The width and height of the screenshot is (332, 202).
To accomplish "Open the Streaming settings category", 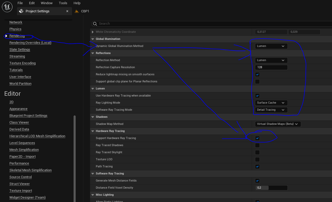I will coord(17,56).
